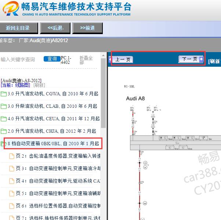Open folder icon for 3.0 升汽油发动机 CGWA
This screenshot has height=220, width=221.
pos(4,94)
